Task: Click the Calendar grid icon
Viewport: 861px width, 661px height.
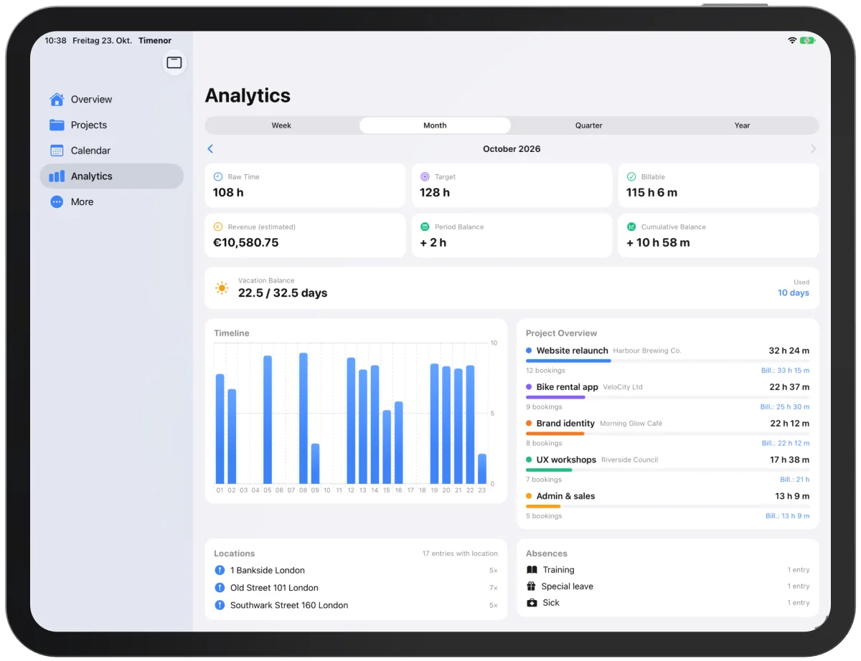Action: pos(57,151)
